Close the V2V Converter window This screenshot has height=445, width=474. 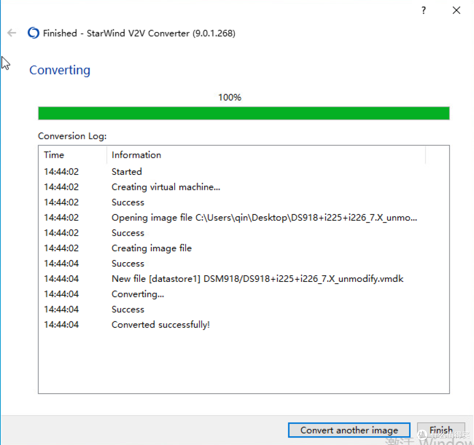pyautogui.click(x=456, y=10)
